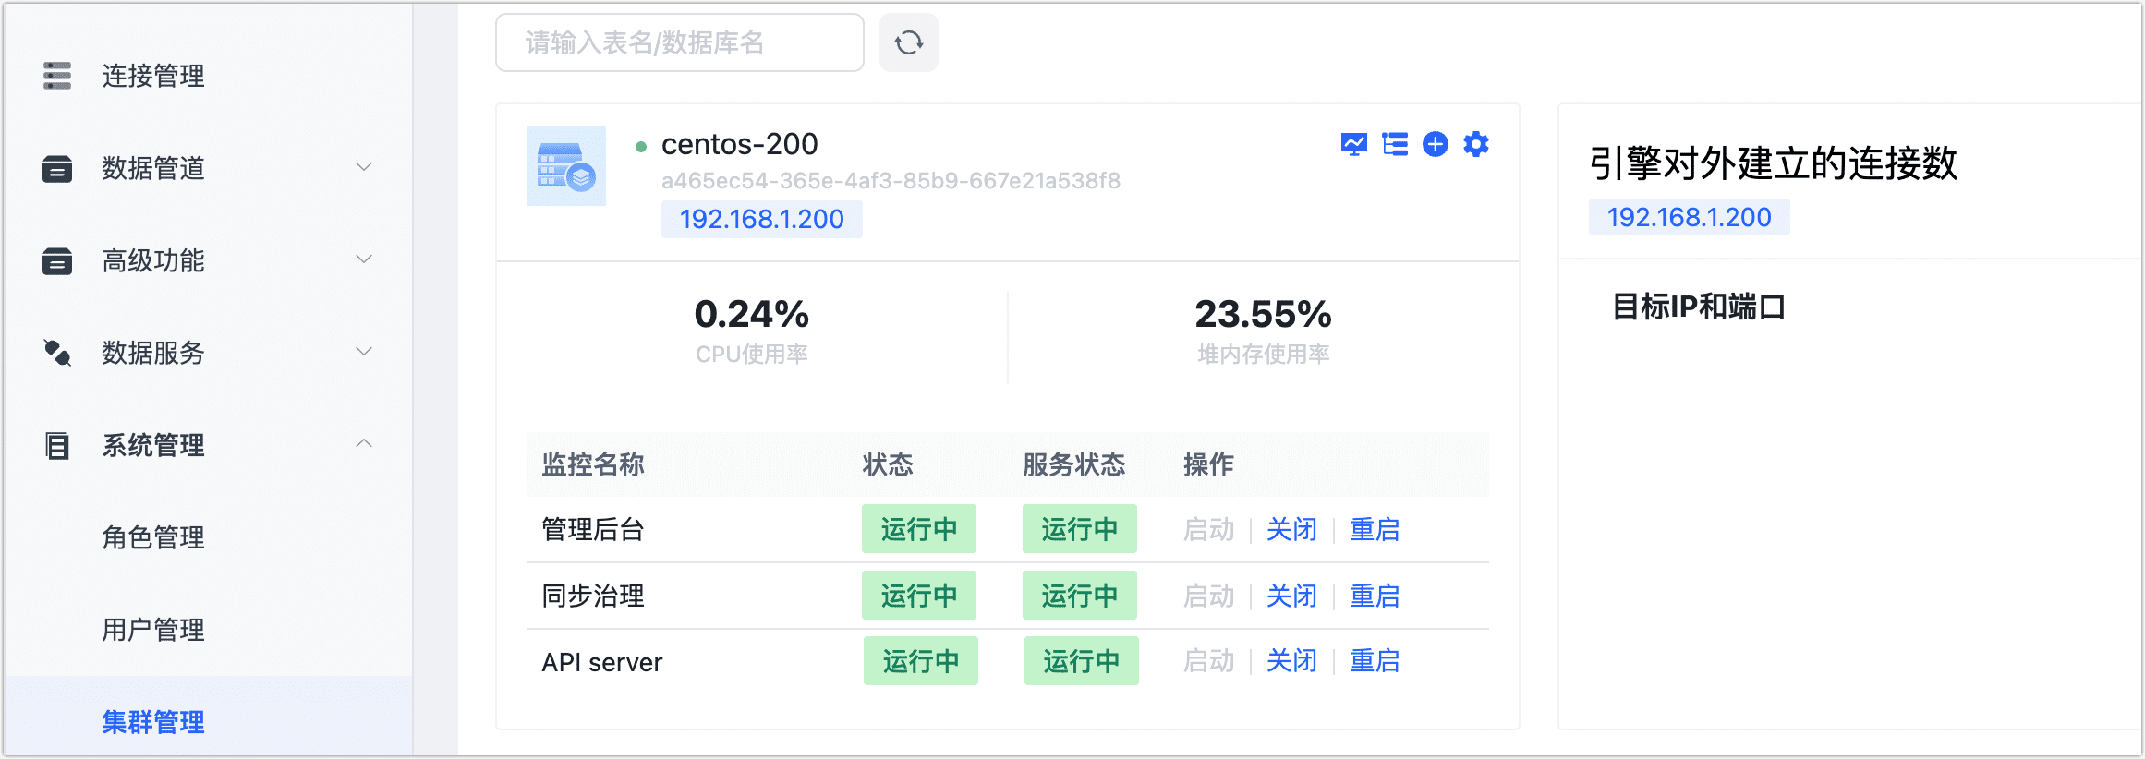Click 重启 for the API server row

[x=1375, y=661]
